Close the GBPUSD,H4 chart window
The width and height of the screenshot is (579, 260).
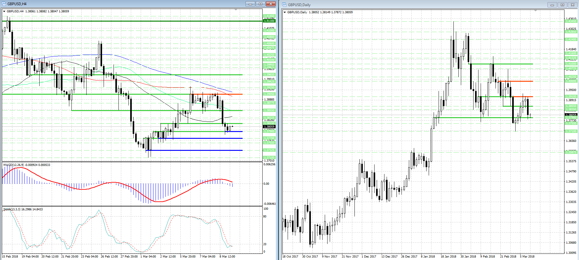point(271,4)
